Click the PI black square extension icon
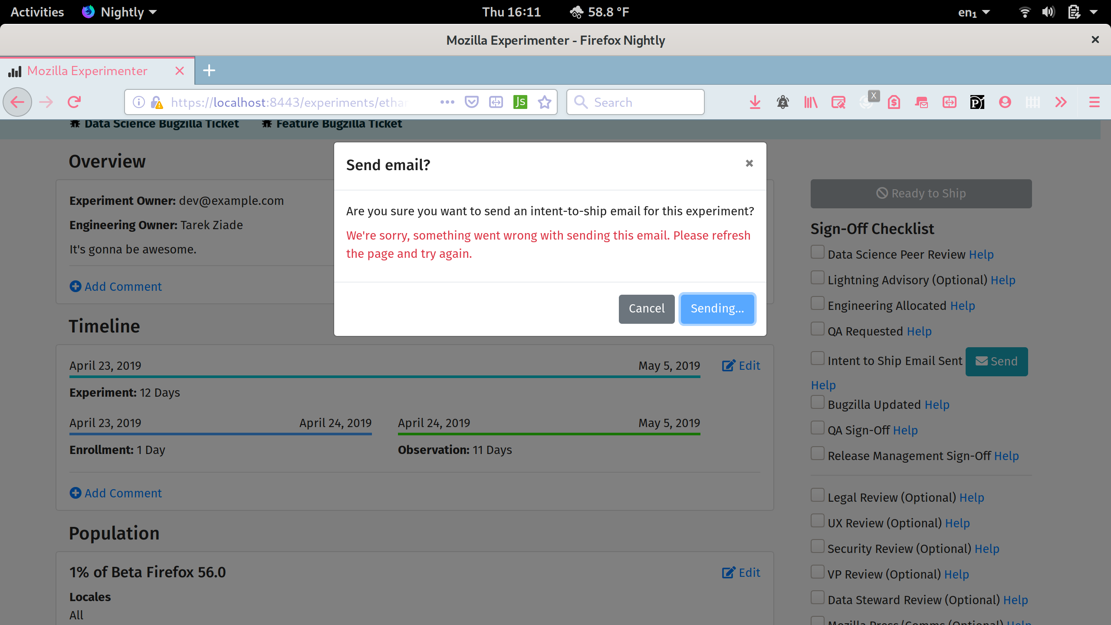 pyautogui.click(x=977, y=102)
